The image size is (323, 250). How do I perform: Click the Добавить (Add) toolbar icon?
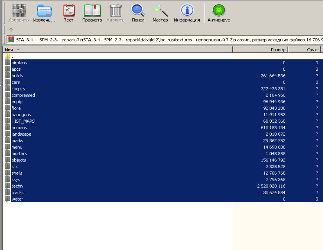pyautogui.click(x=19, y=11)
